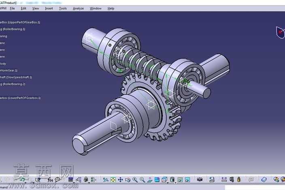Open the Edit menu

pos(23,9)
